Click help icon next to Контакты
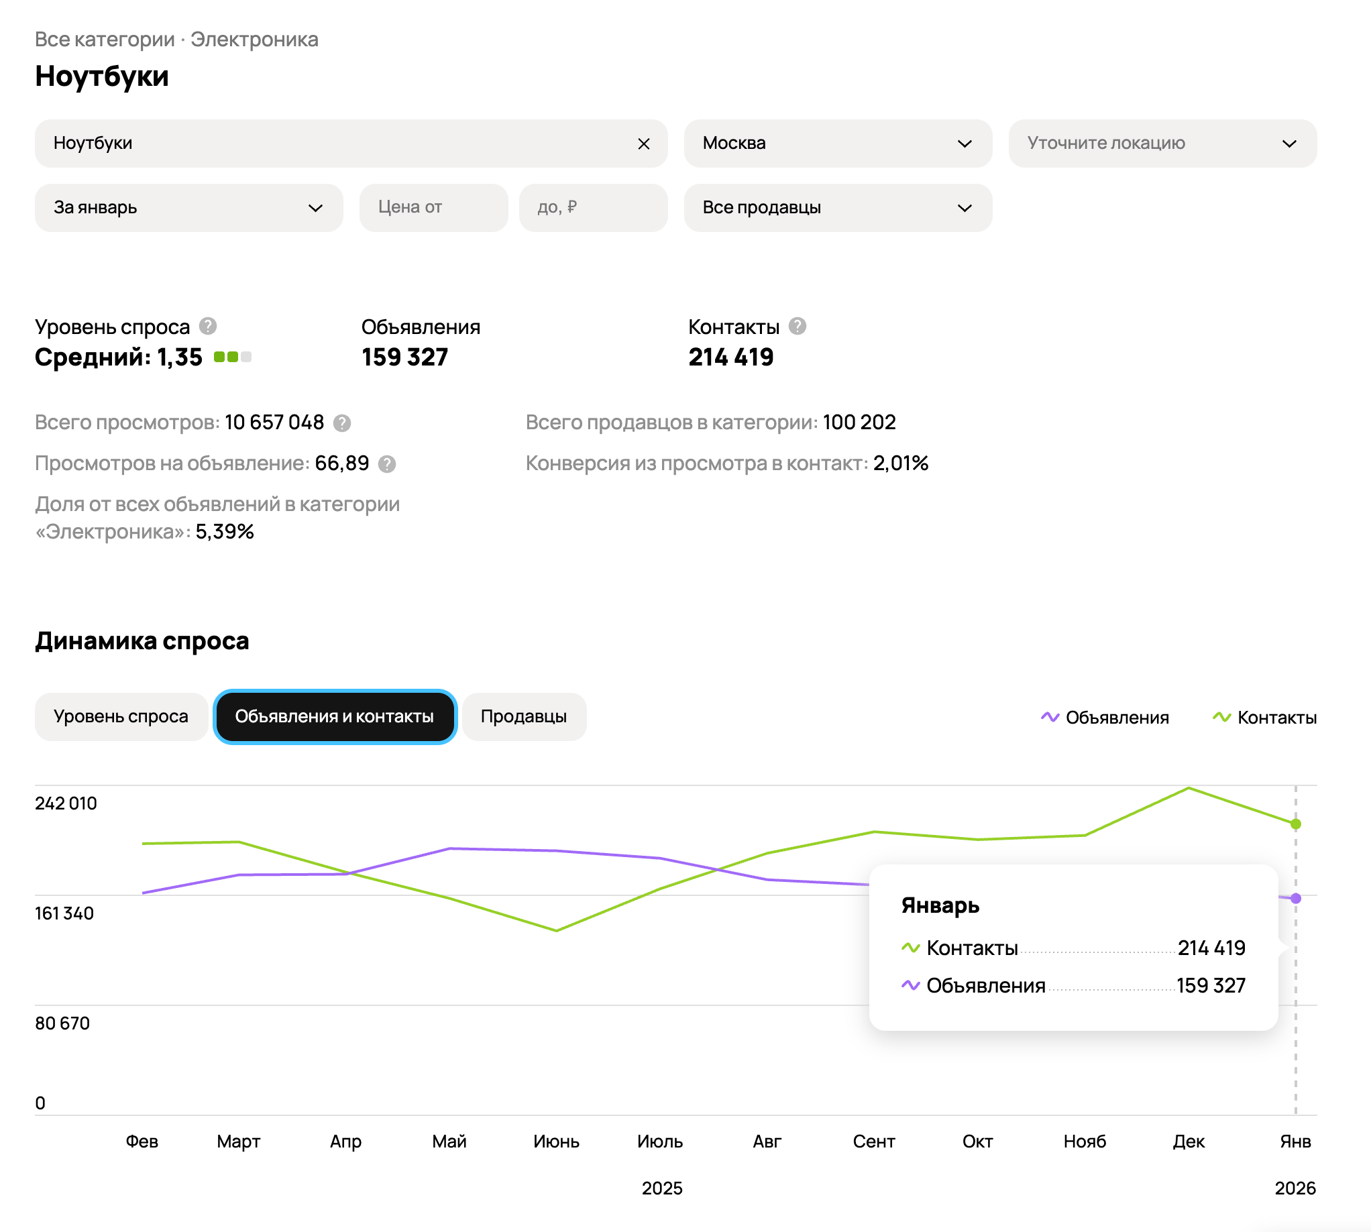The image size is (1371, 1232). click(798, 327)
